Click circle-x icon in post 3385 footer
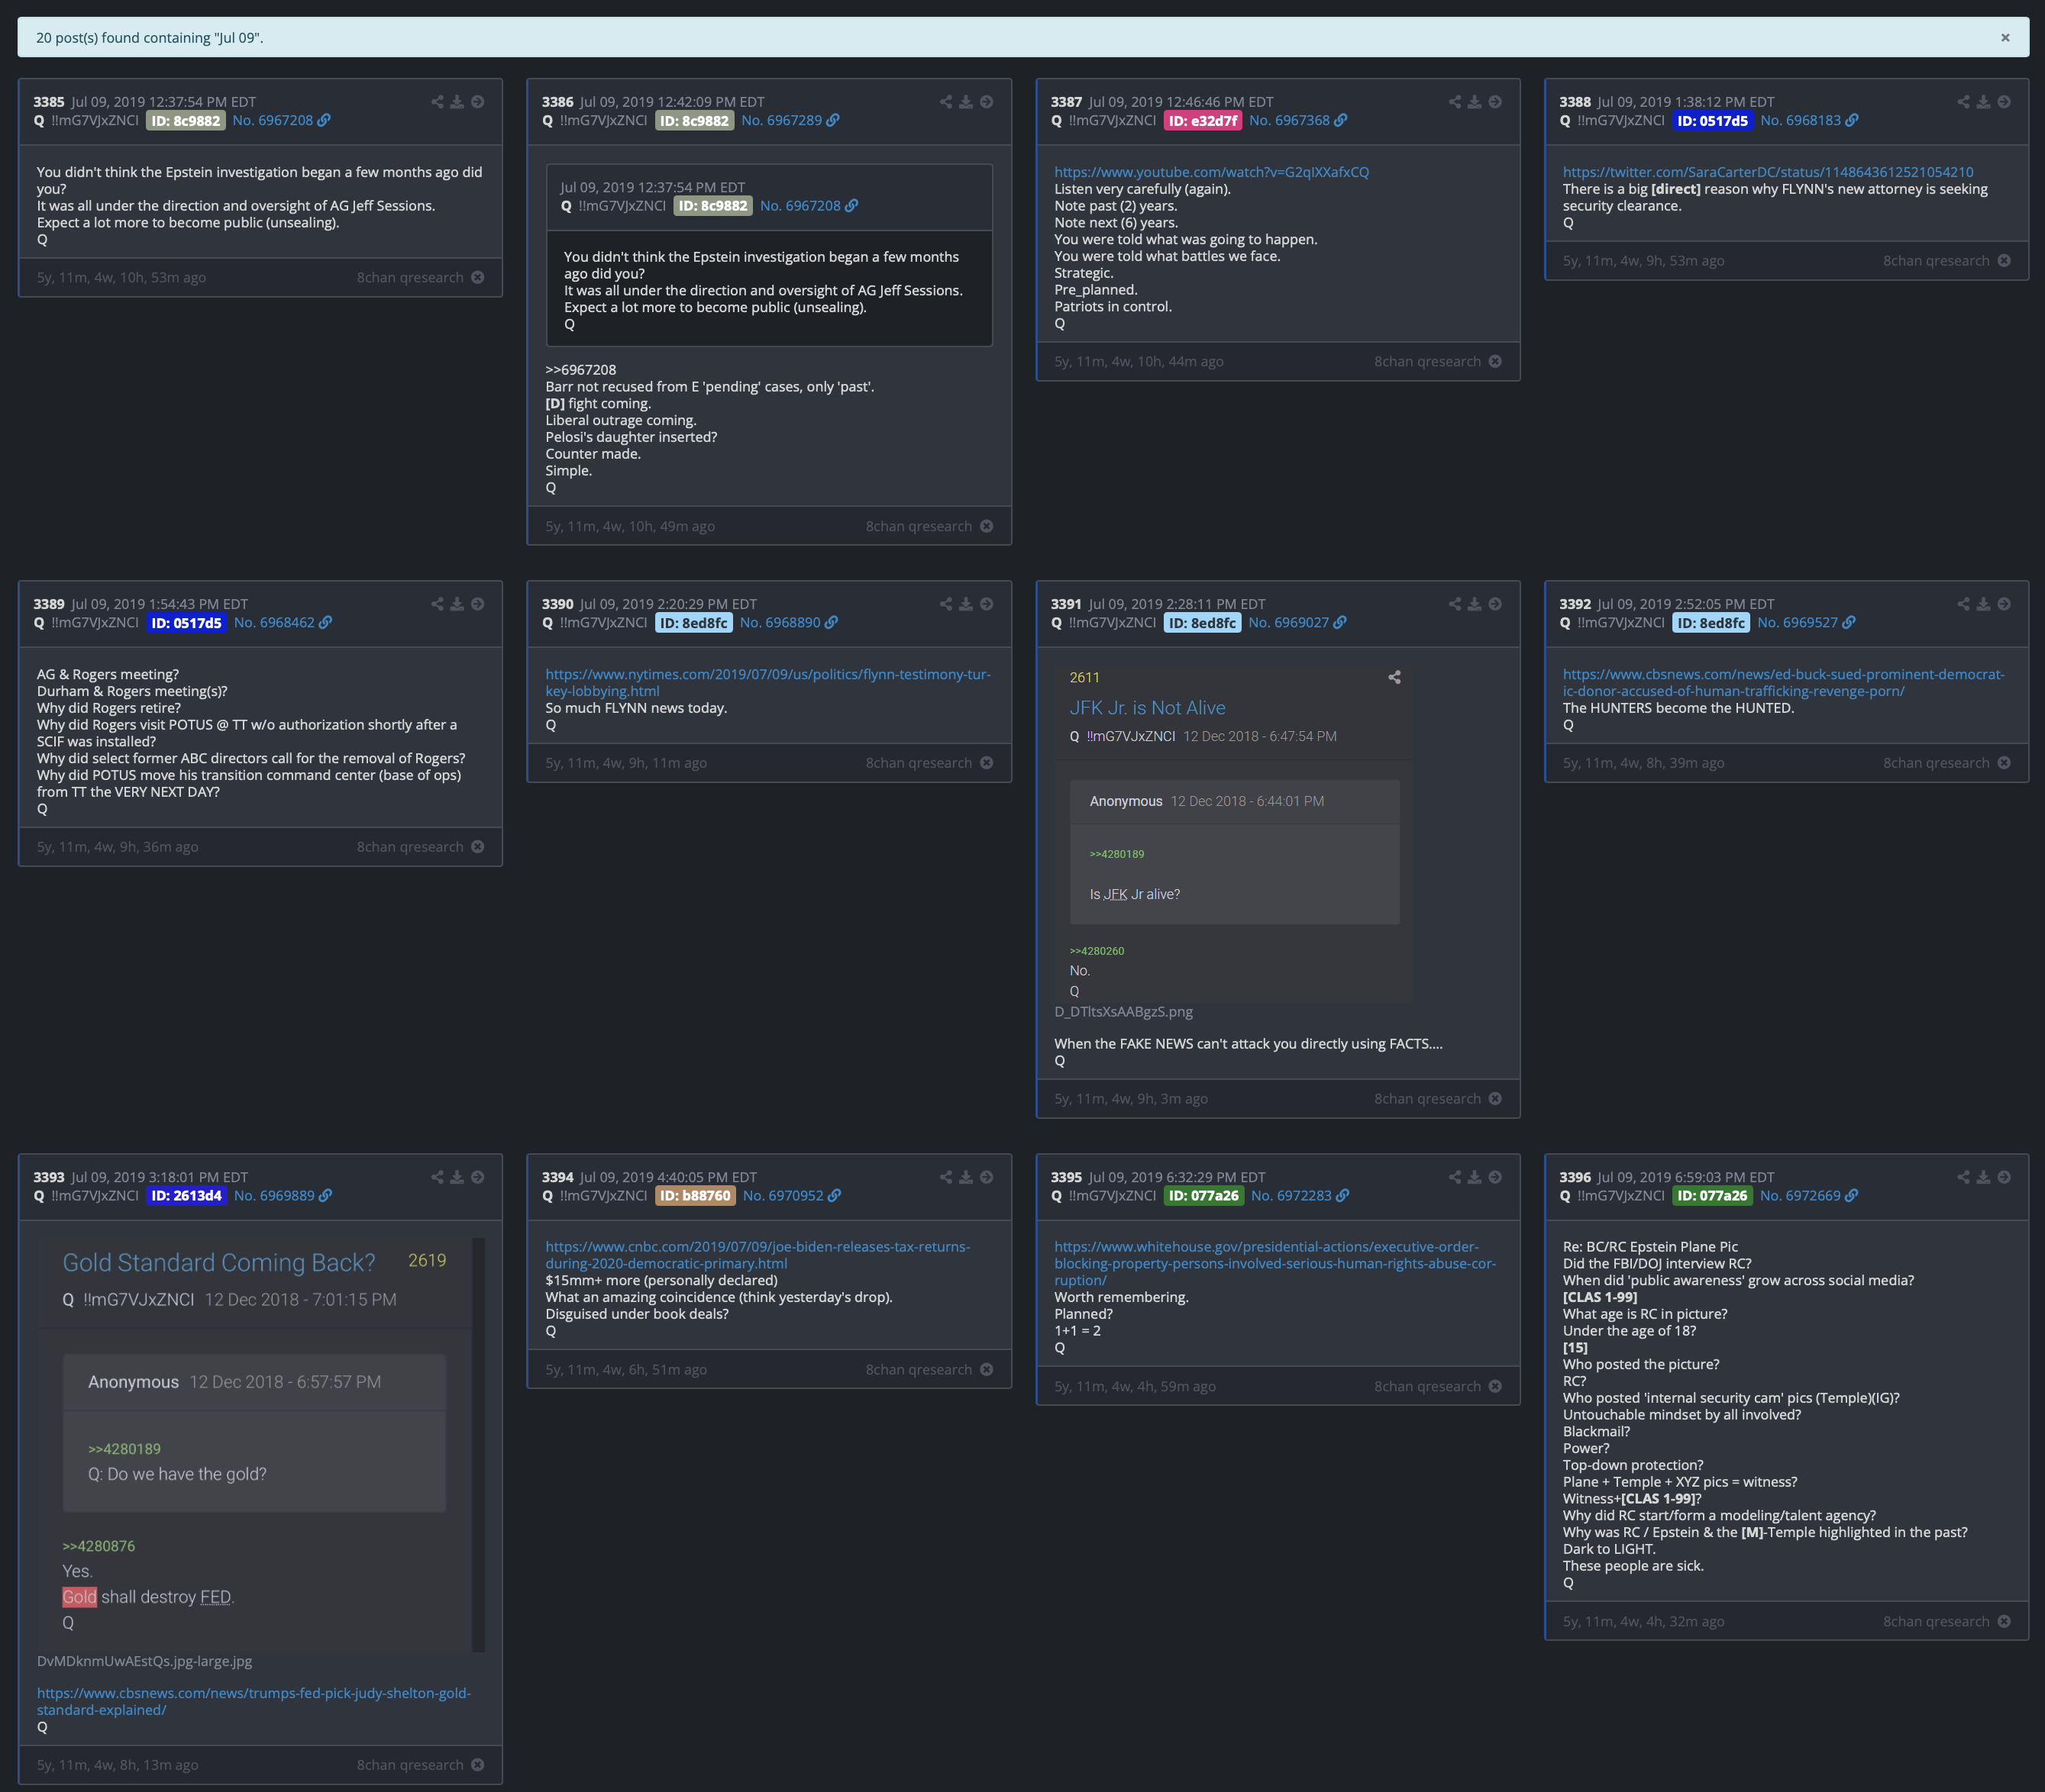The height and width of the screenshot is (1792, 2045). [x=478, y=277]
